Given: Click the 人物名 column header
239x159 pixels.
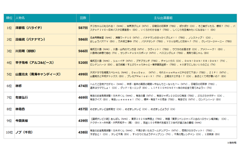Looking at the screenshot, I should (x=21, y=18).
